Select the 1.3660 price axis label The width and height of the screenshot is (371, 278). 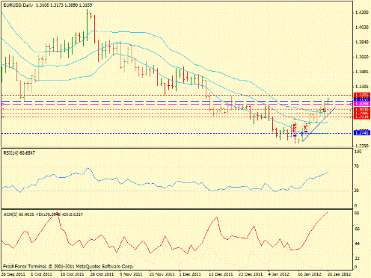point(362,57)
